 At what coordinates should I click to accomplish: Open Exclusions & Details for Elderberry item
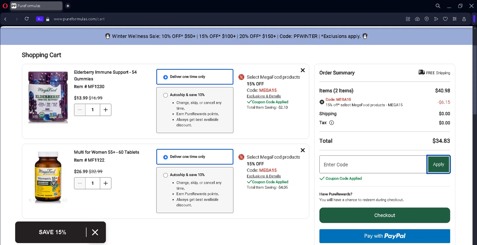point(264,96)
